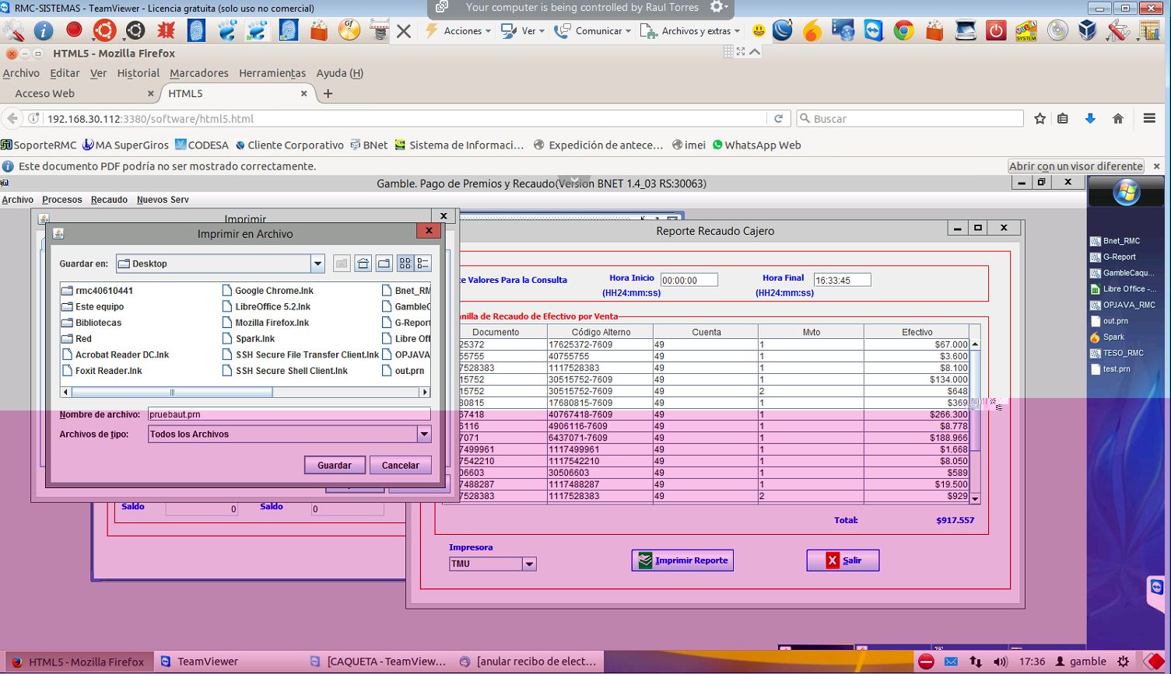Switch file dialog to details view
The image size is (1171, 674).
(422, 264)
